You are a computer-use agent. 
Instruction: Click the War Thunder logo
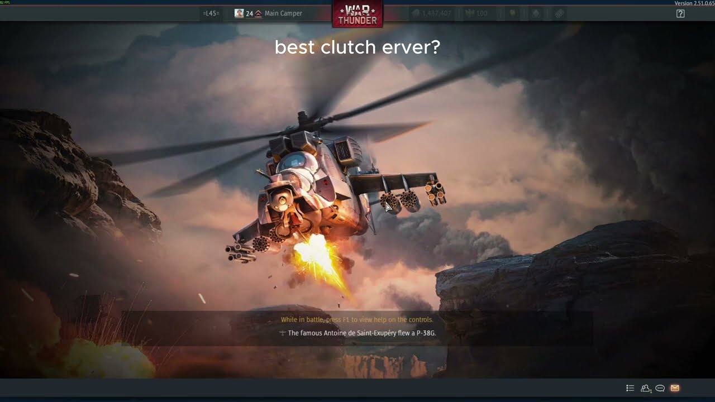point(357,13)
